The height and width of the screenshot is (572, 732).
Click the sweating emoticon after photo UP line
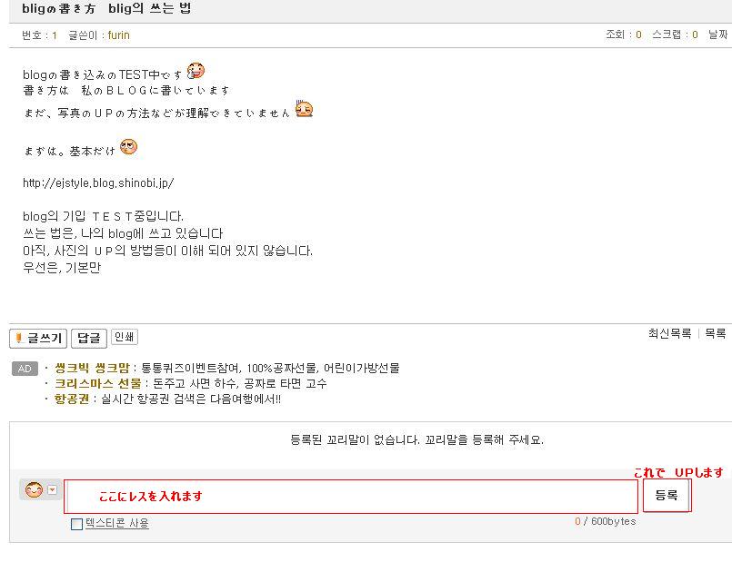pyautogui.click(x=304, y=109)
